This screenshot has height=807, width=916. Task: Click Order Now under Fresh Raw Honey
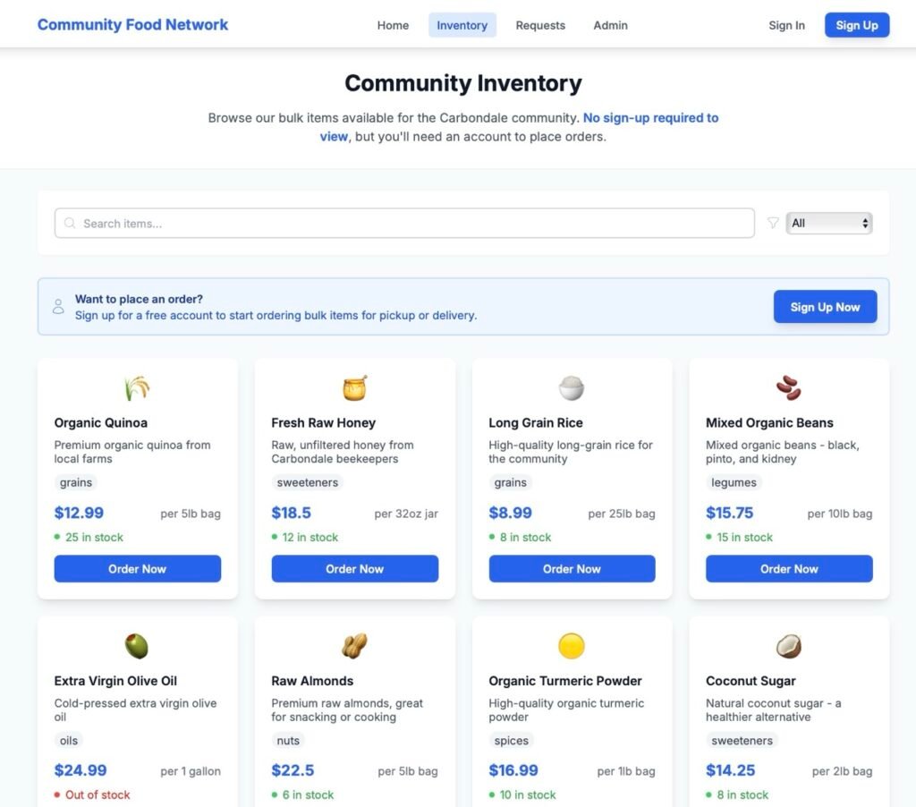pyautogui.click(x=354, y=569)
